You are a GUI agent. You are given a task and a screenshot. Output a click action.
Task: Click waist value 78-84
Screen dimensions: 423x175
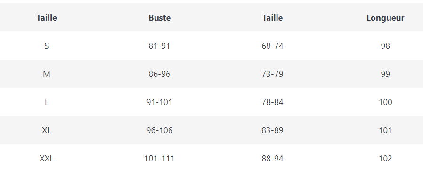pyautogui.click(x=272, y=102)
